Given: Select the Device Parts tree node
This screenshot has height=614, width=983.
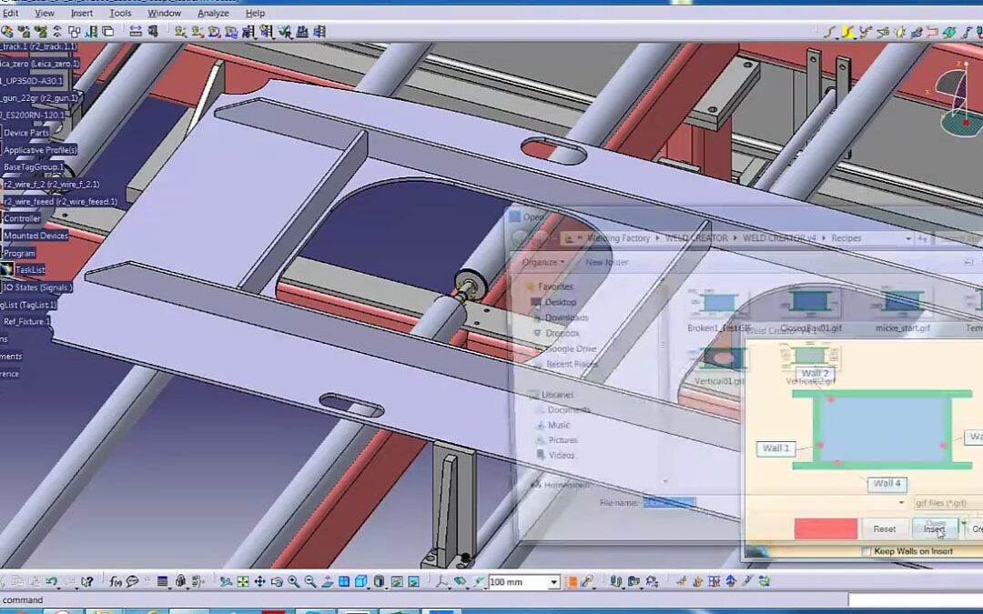Looking at the screenshot, I should tap(25, 133).
